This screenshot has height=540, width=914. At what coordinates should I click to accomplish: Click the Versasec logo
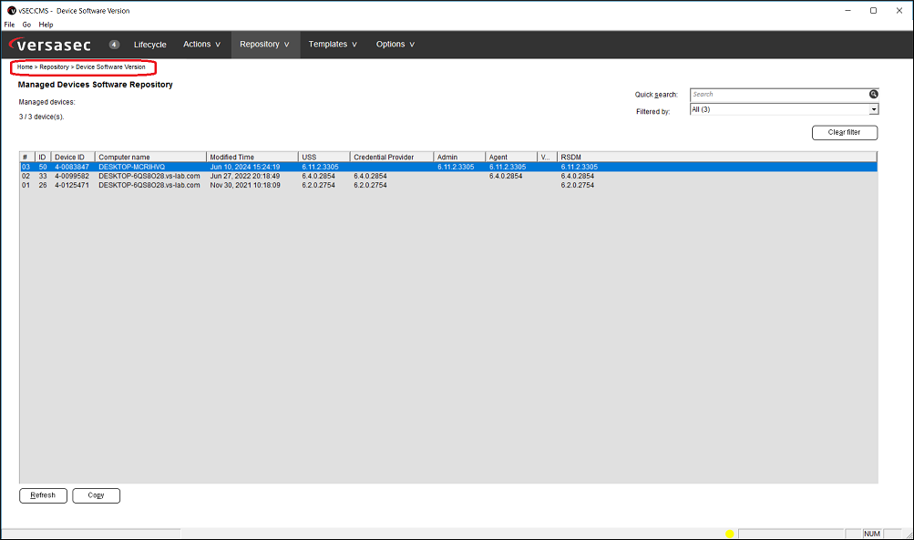coord(50,45)
